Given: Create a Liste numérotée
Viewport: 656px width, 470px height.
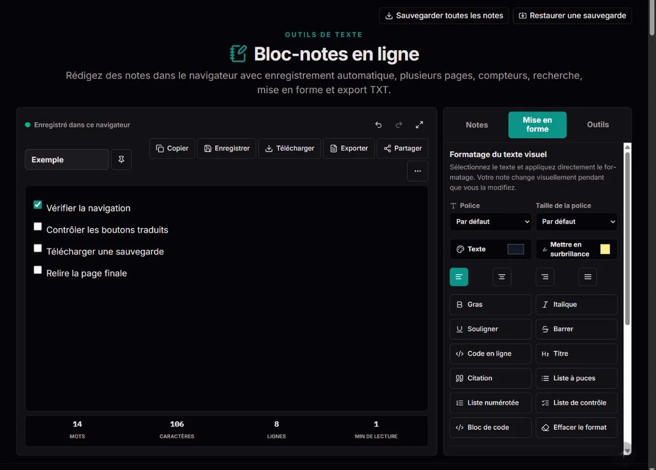Looking at the screenshot, I should pos(490,403).
